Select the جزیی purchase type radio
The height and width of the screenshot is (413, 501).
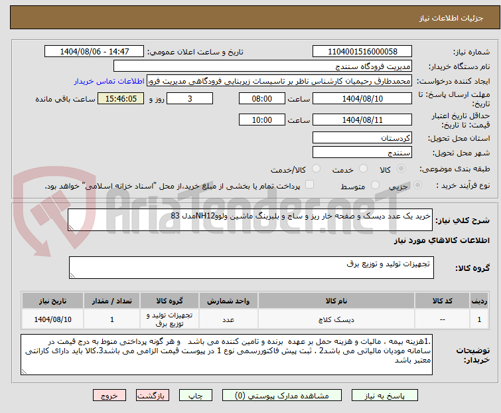417,185
